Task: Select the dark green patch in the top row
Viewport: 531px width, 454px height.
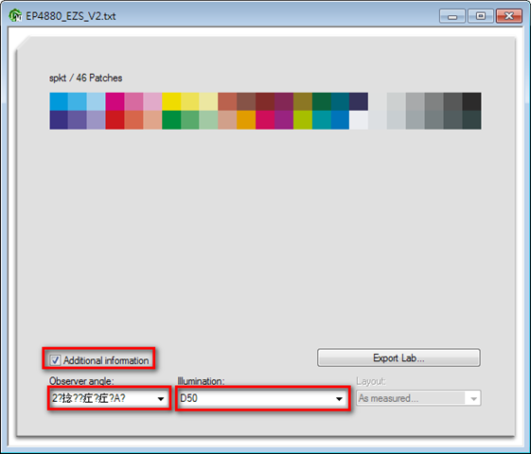Action: coord(322,101)
